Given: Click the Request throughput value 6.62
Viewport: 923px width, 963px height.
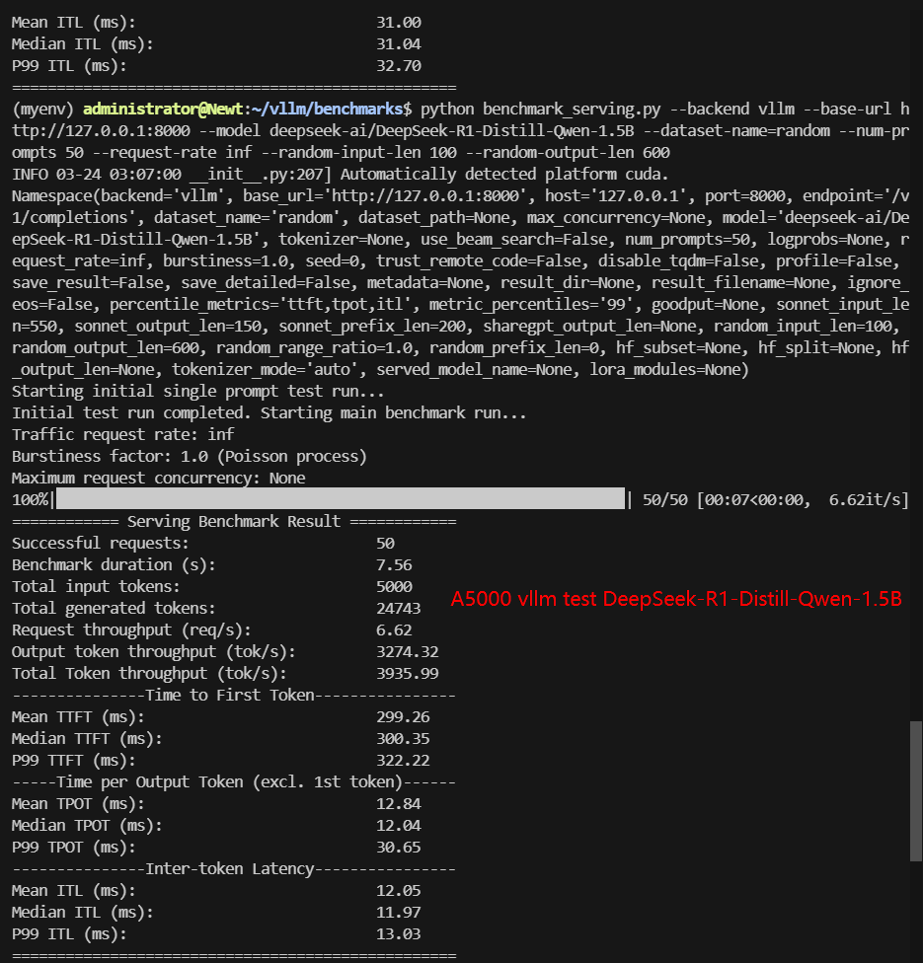Looking at the screenshot, I should 394,630.
